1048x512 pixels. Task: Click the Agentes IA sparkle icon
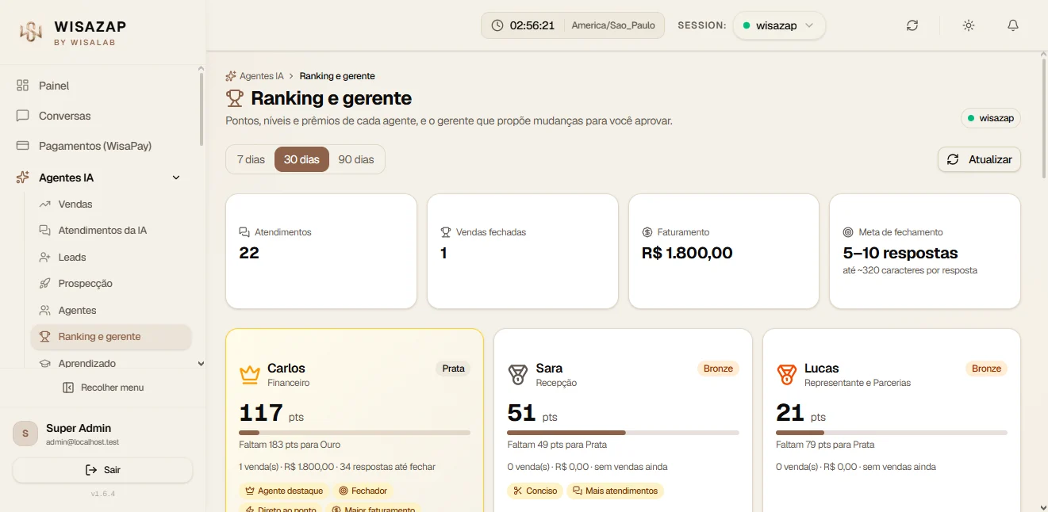(x=22, y=178)
